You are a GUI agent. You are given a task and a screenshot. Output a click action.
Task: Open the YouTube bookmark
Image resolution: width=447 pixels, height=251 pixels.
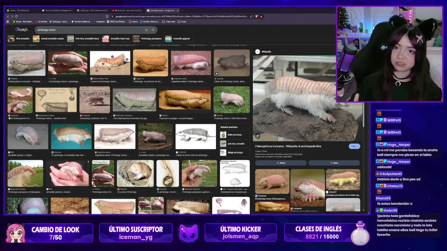(41, 22)
